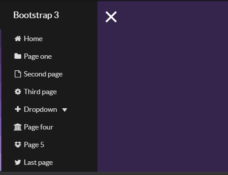Image resolution: width=228 pixels, height=175 pixels.
Task: Click the folder icon next to Page one
Action: [18, 56]
